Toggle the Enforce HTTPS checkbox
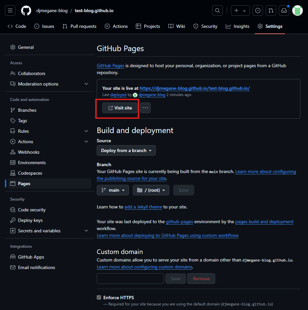Image resolution: width=308 pixels, height=310 pixels. point(99,298)
